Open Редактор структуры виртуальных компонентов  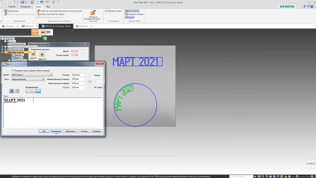59,11
